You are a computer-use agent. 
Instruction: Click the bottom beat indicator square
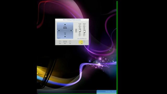[65, 37]
